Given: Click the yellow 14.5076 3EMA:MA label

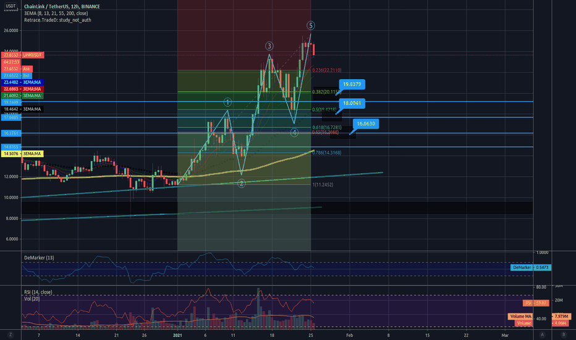Looking at the screenshot, I should (23, 154).
